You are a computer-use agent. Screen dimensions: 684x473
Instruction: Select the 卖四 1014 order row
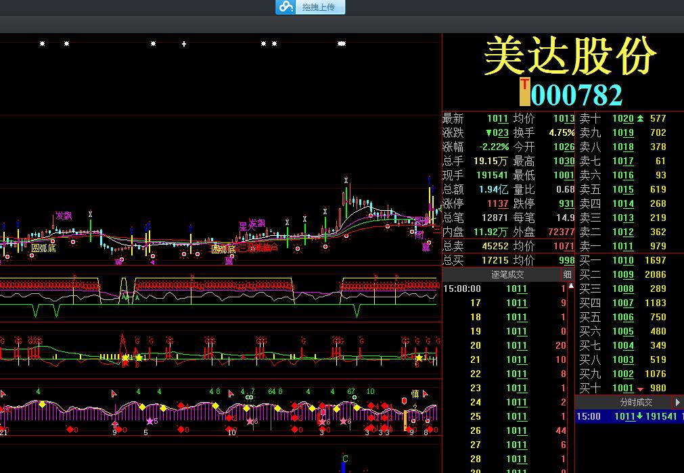pos(623,203)
